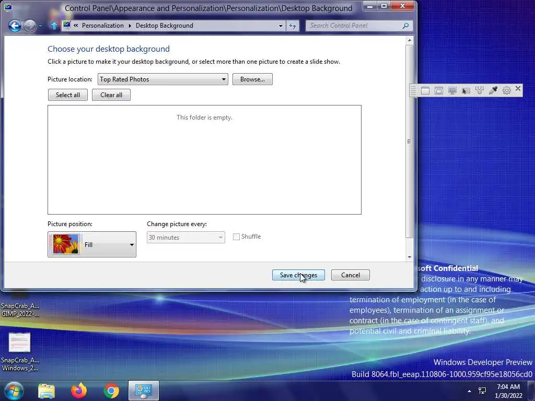535x401 pixels.
Task: Go back in Control Panel
Action: 15,26
